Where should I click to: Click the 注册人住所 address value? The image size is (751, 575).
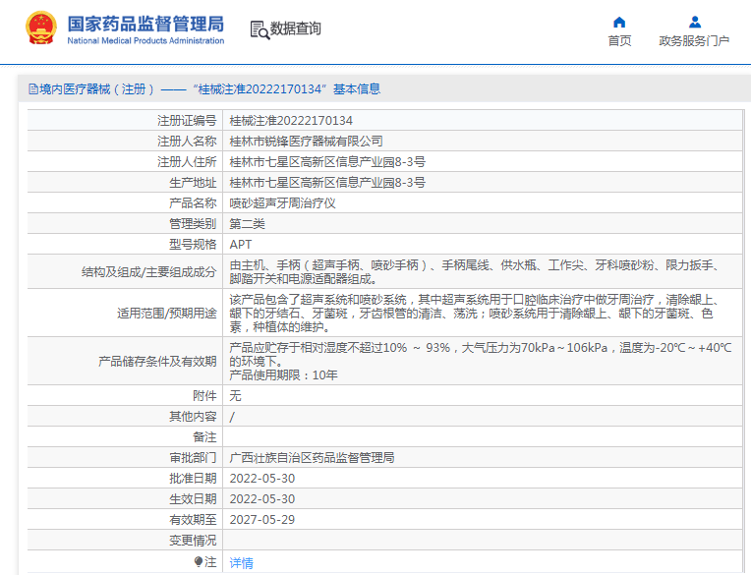(x=327, y=162)
